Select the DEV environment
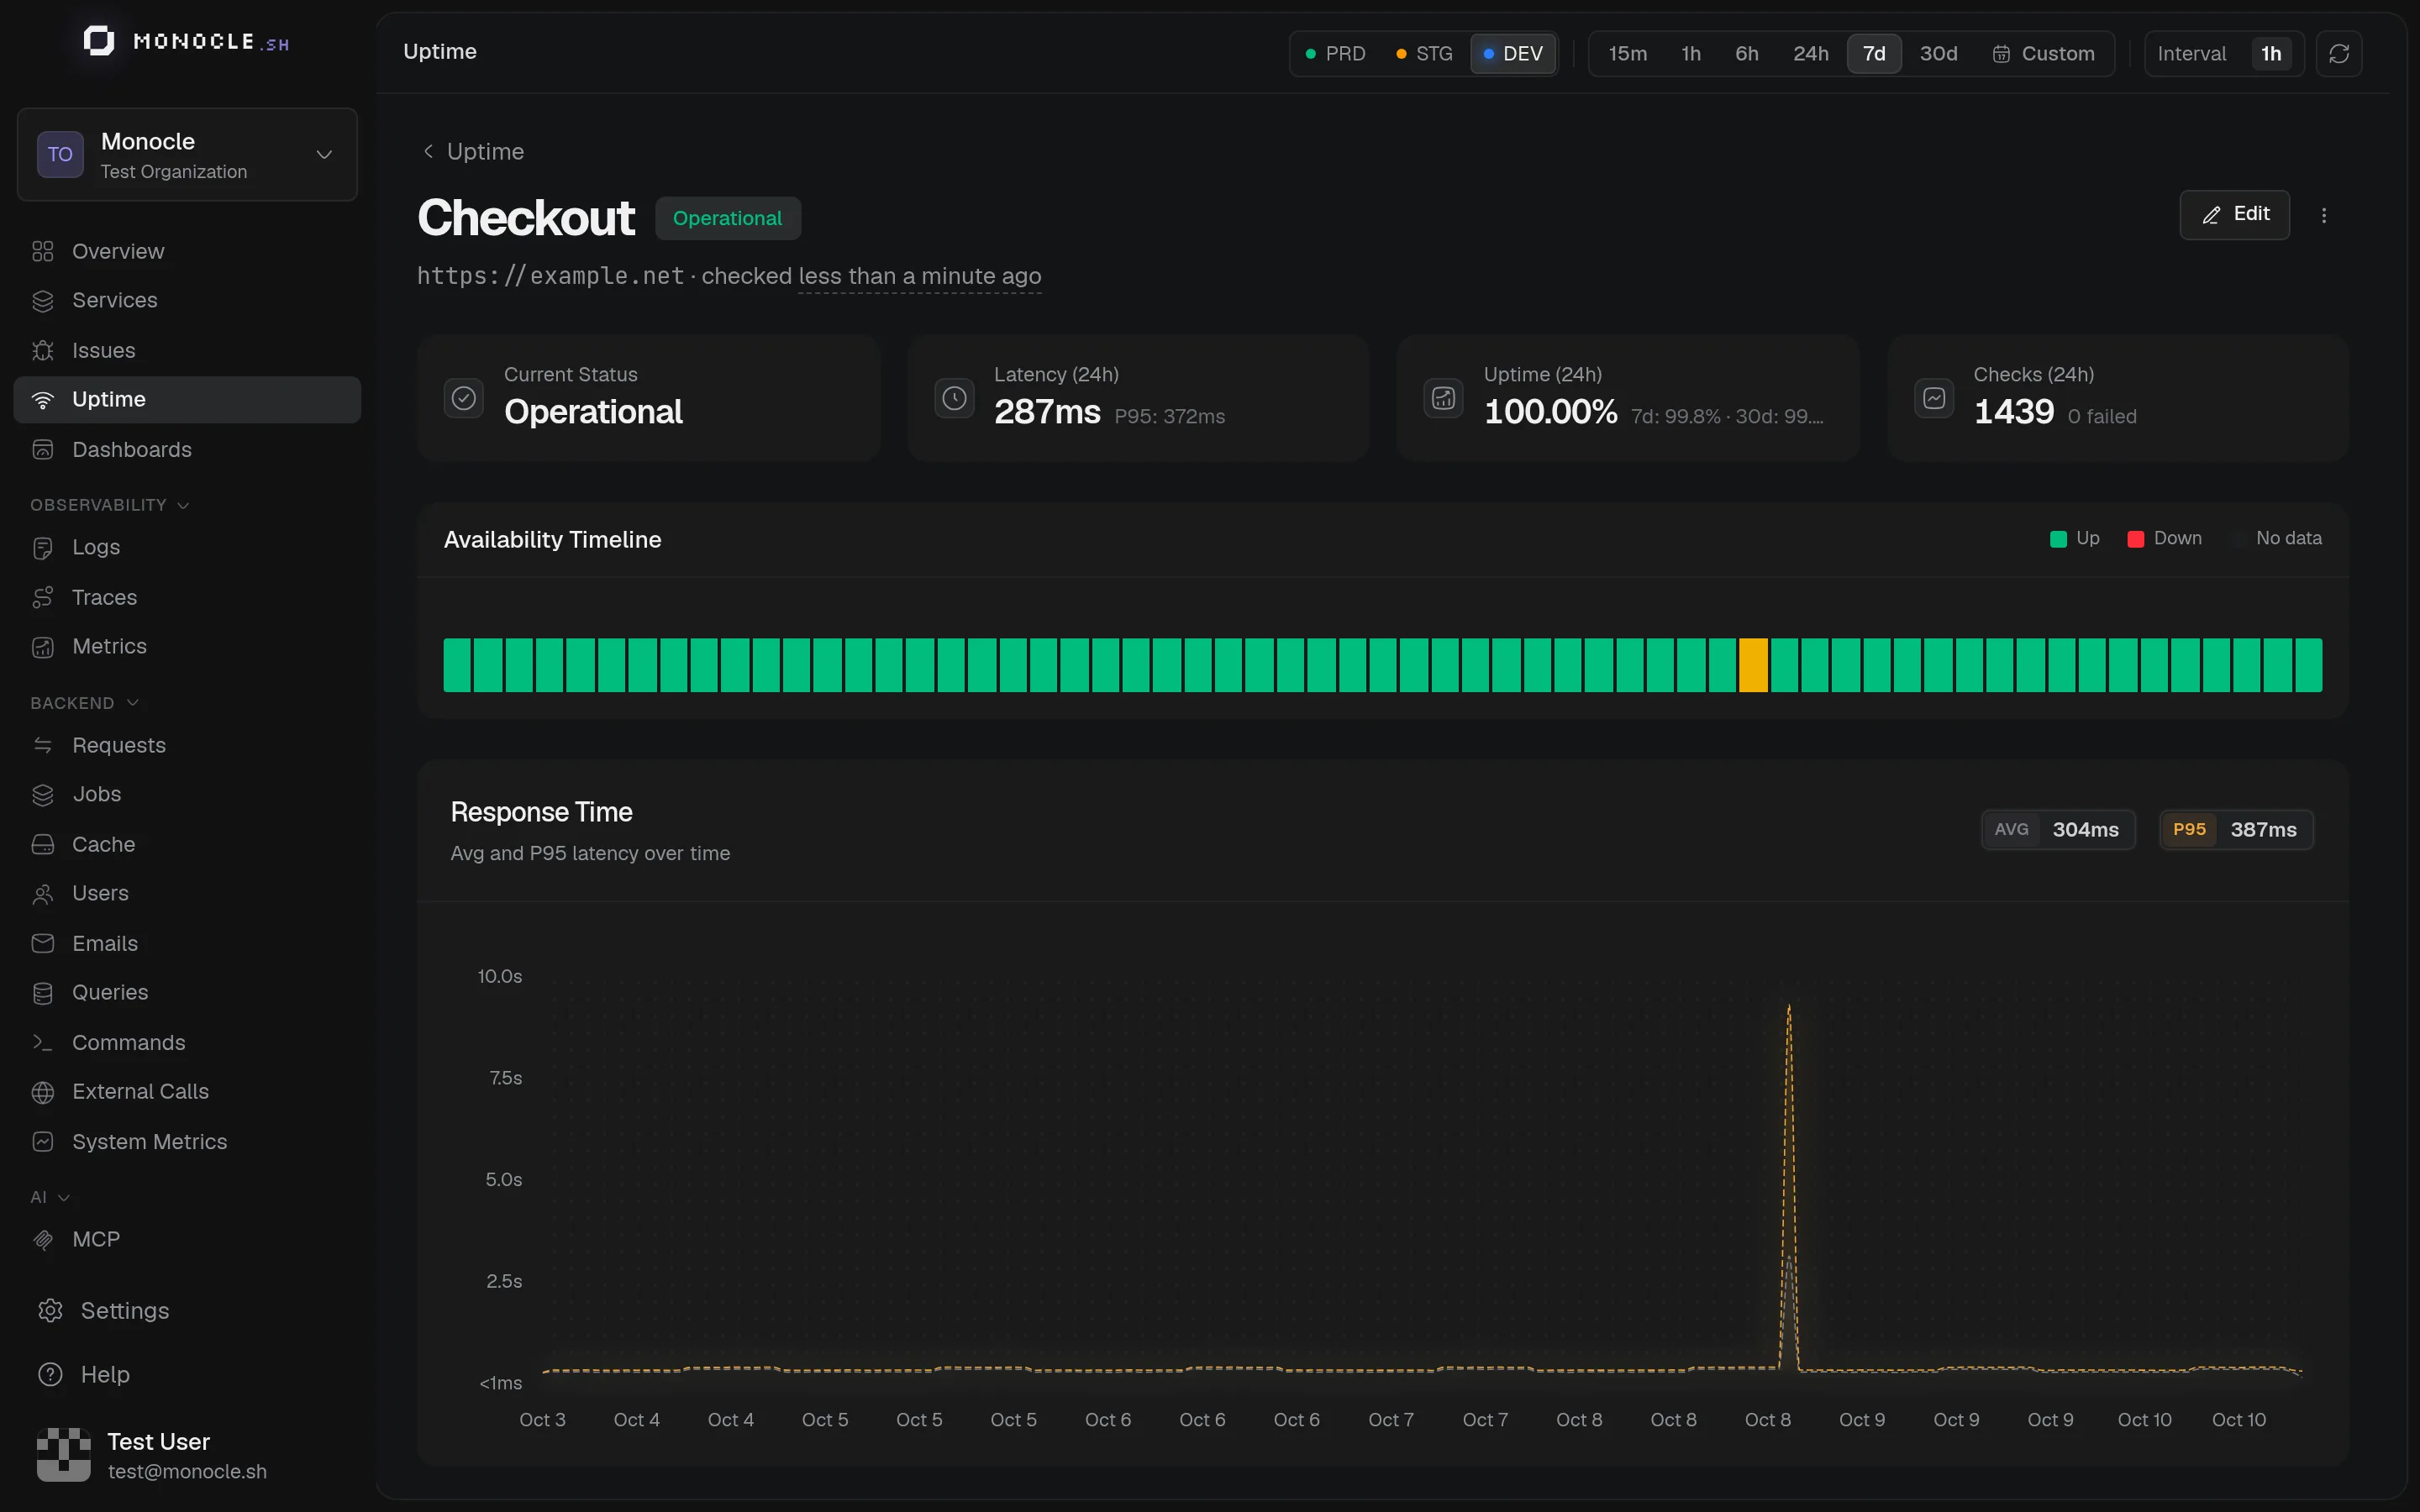2420x1512 pixels. tap(1513, 54)
